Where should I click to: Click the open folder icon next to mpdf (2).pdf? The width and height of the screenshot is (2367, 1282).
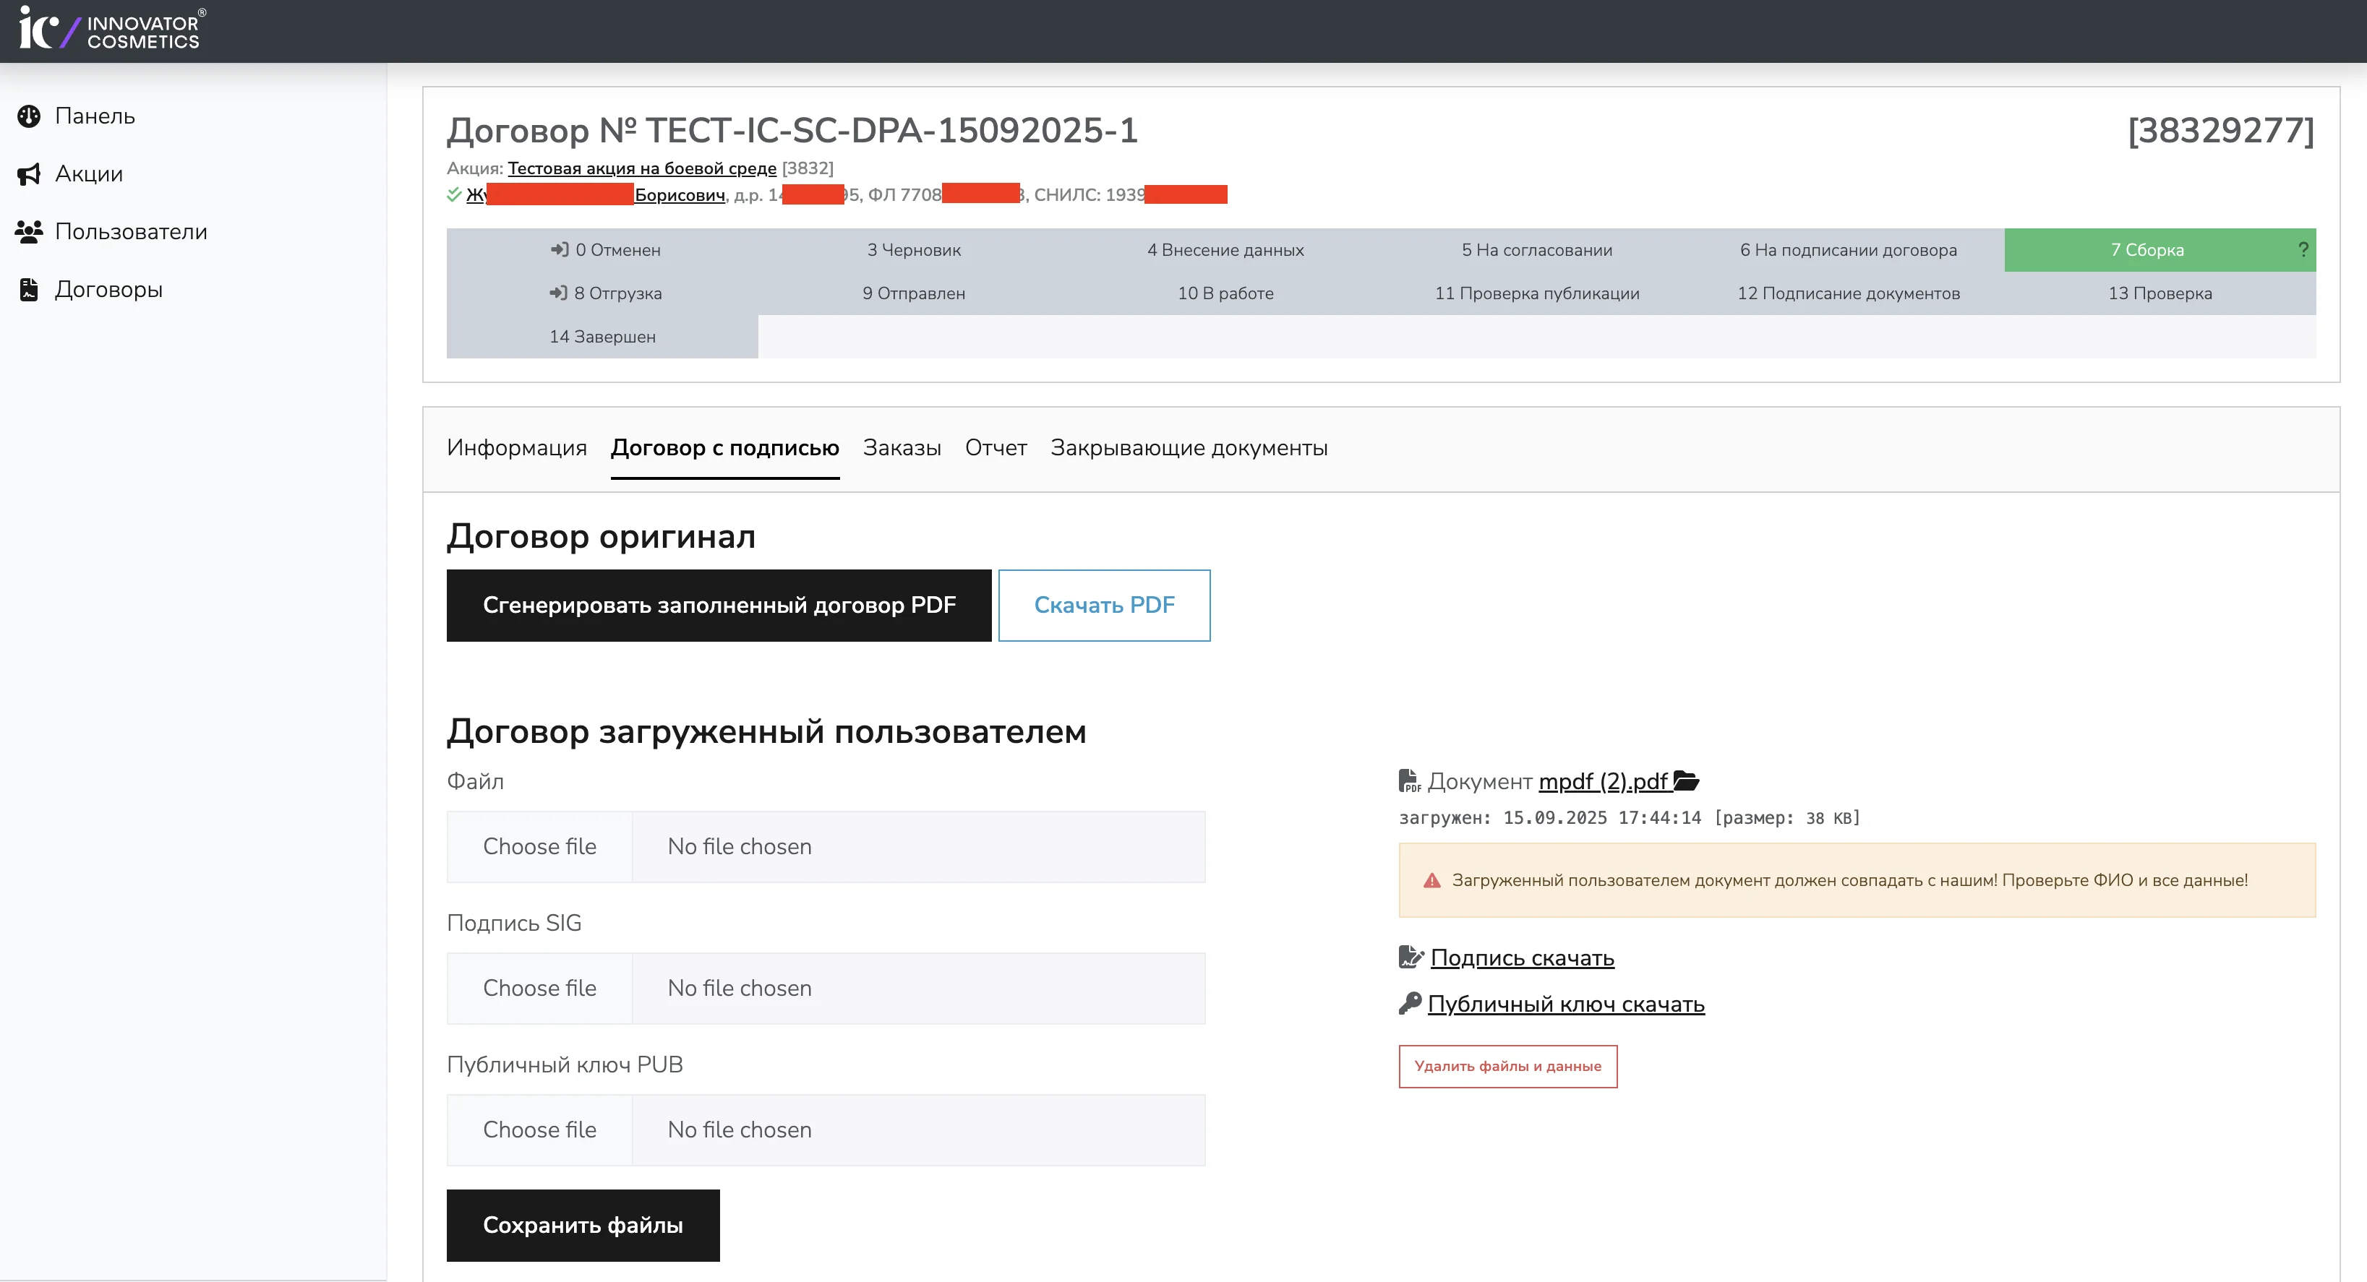(1686, 781)
